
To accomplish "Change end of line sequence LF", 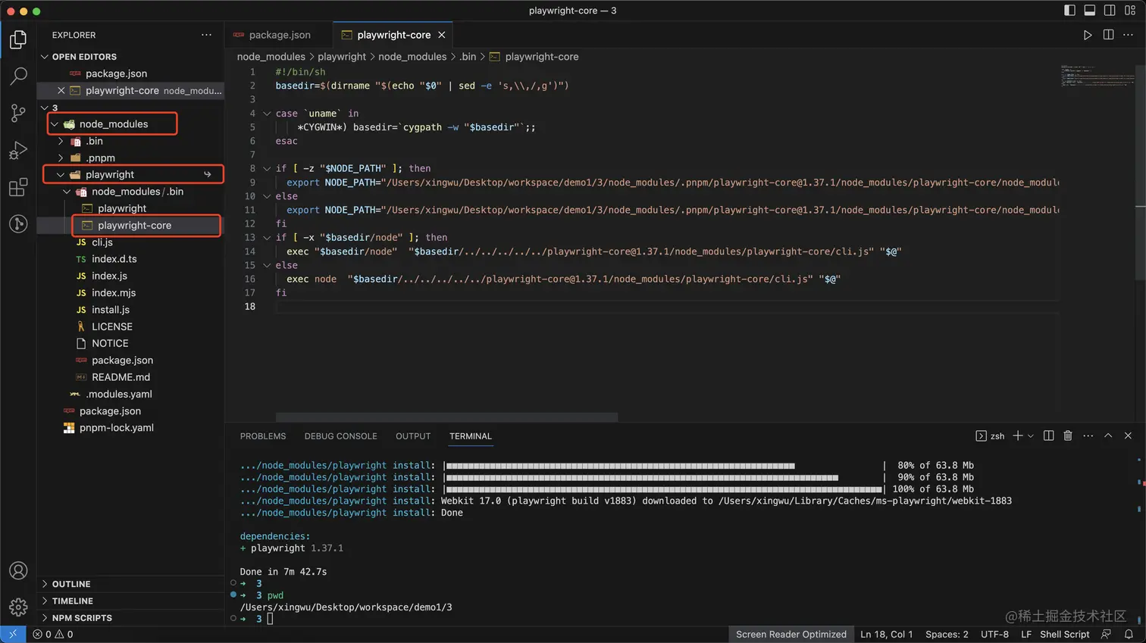I will 1025,635.
